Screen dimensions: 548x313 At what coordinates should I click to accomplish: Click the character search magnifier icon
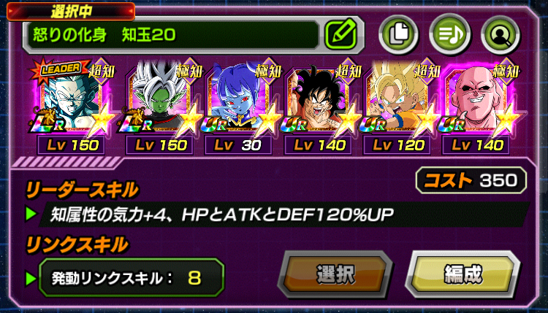pyautogui.click(x=501, y=34)
